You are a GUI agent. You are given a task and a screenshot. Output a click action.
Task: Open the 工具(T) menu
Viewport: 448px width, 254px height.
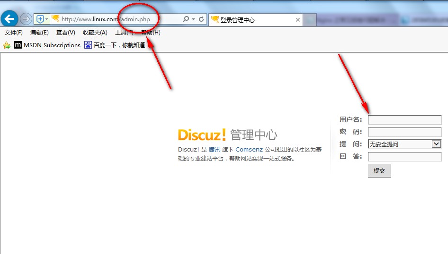[x=124, y=33]
